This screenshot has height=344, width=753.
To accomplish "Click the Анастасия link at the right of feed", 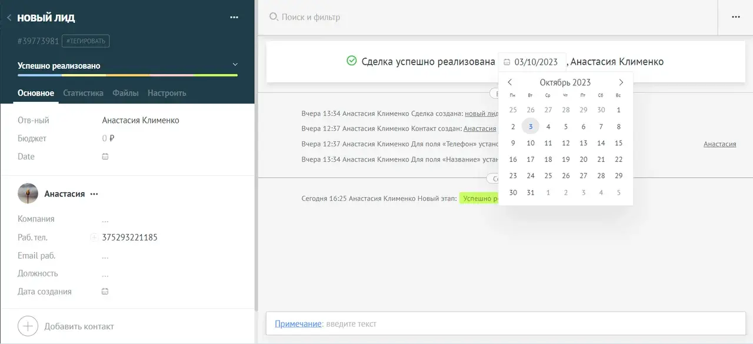I will (x=719, y=143).
